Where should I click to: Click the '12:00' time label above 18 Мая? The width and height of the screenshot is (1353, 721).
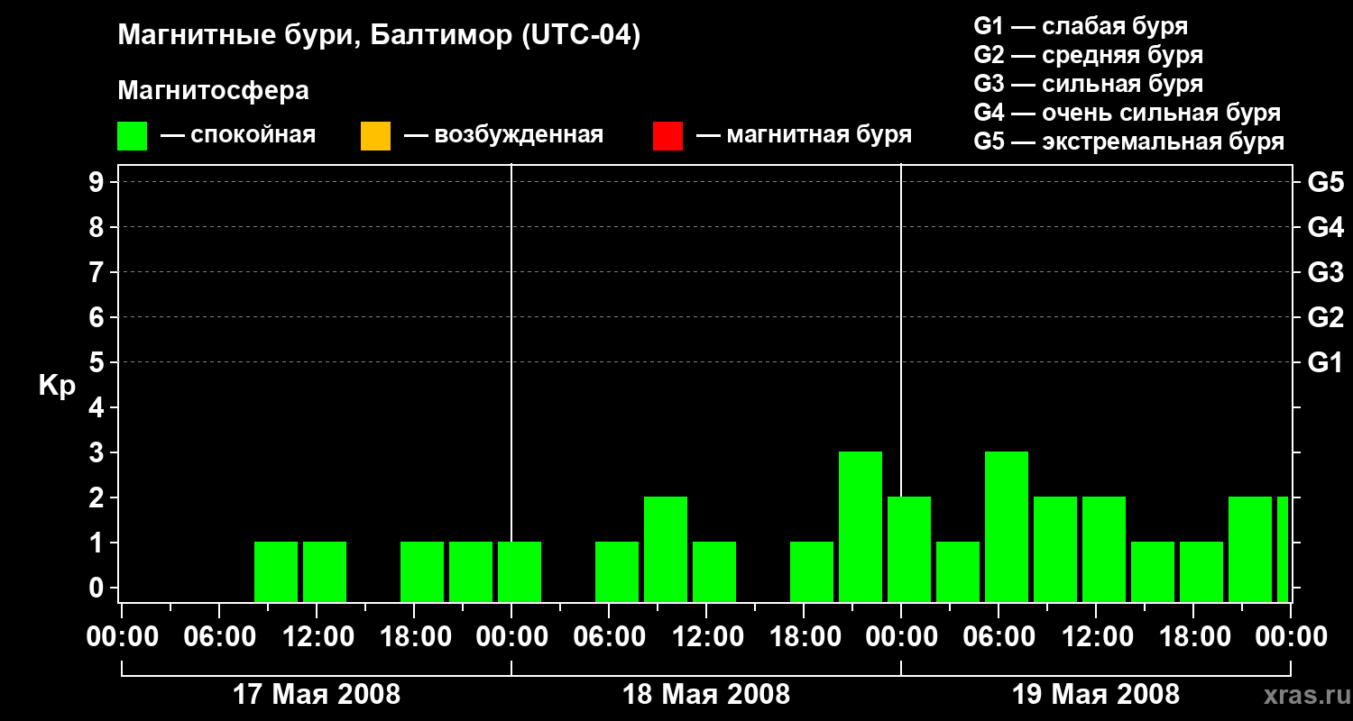(706, 636)
